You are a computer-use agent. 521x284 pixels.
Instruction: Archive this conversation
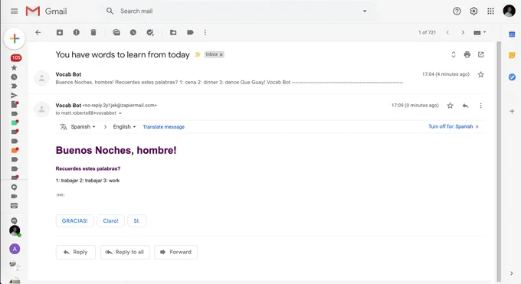60,32
